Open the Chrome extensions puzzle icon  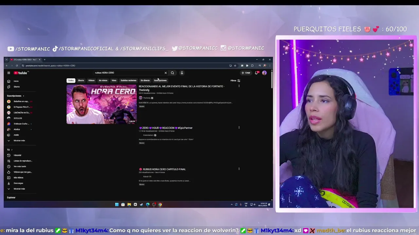click(x=252, y=66)
